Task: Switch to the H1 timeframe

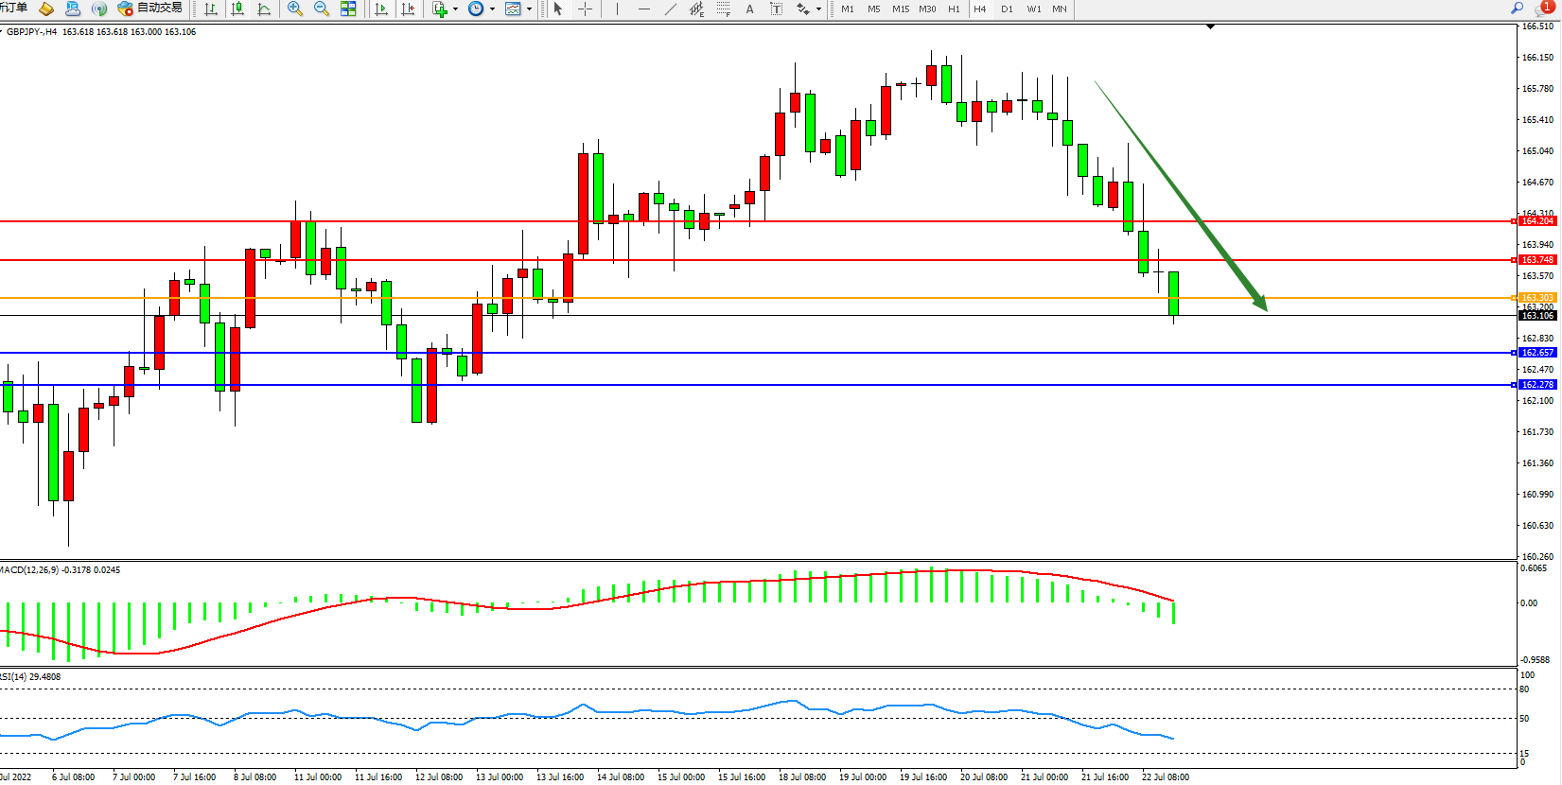Action: [954, 9]
